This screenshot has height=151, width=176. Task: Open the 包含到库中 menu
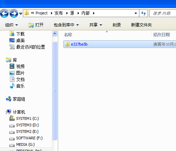click(x=66, y=25)
